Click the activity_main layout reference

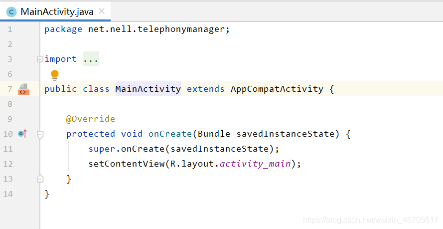[x=256, y=164]
